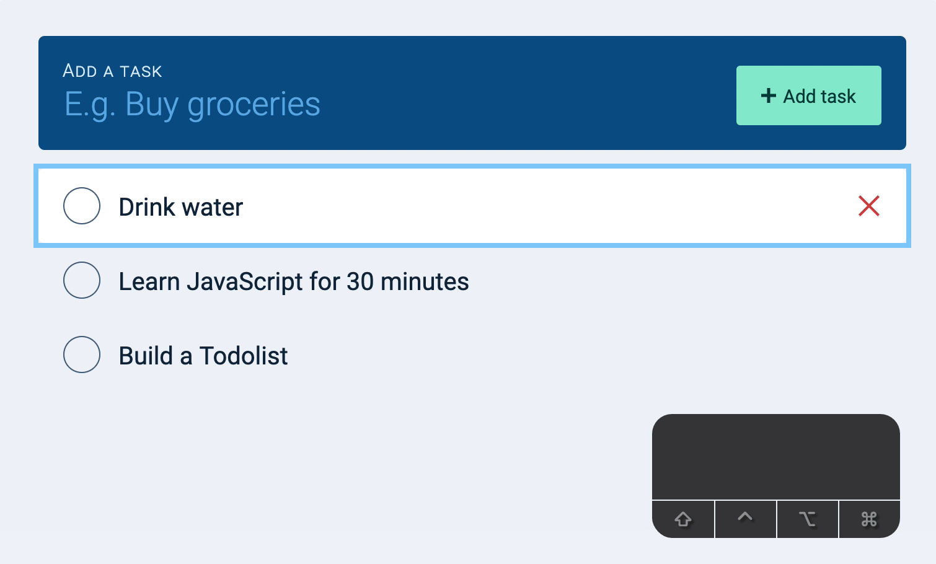
Task: Click the plus icon on Add task button
Action: tap(769, 95)
